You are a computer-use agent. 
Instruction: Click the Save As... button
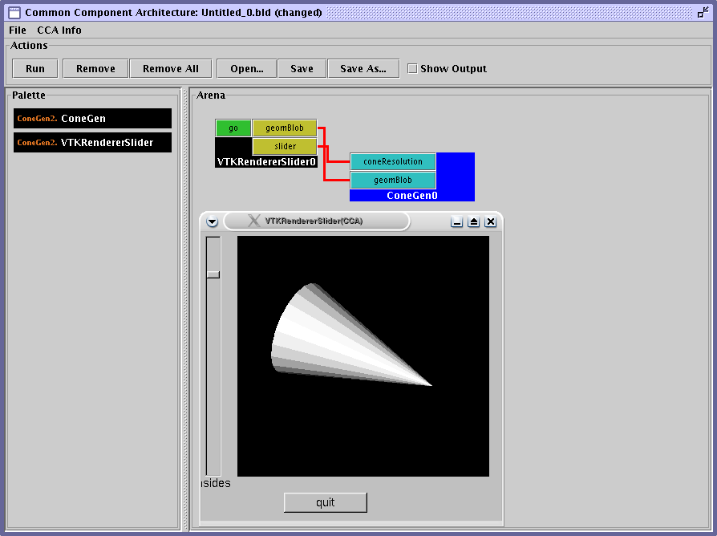pyautogui.click(x=363, y=69)
